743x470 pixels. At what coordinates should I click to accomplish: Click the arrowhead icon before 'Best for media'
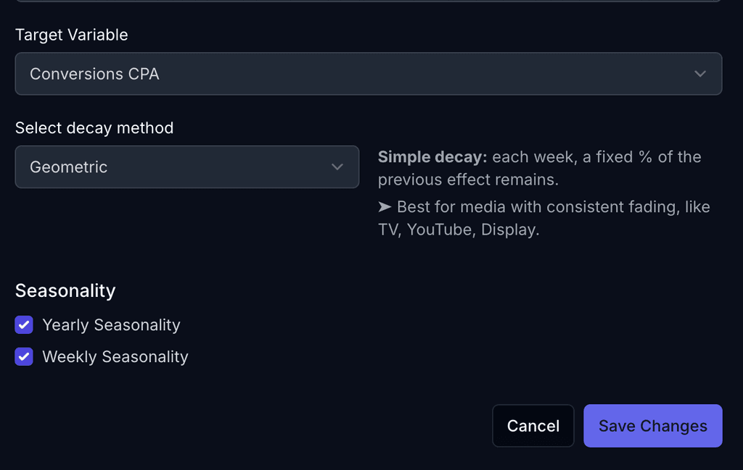[385, 206]
